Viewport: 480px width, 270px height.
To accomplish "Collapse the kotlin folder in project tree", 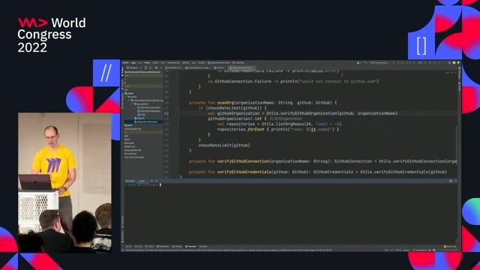I will click(x=132, y=97).
